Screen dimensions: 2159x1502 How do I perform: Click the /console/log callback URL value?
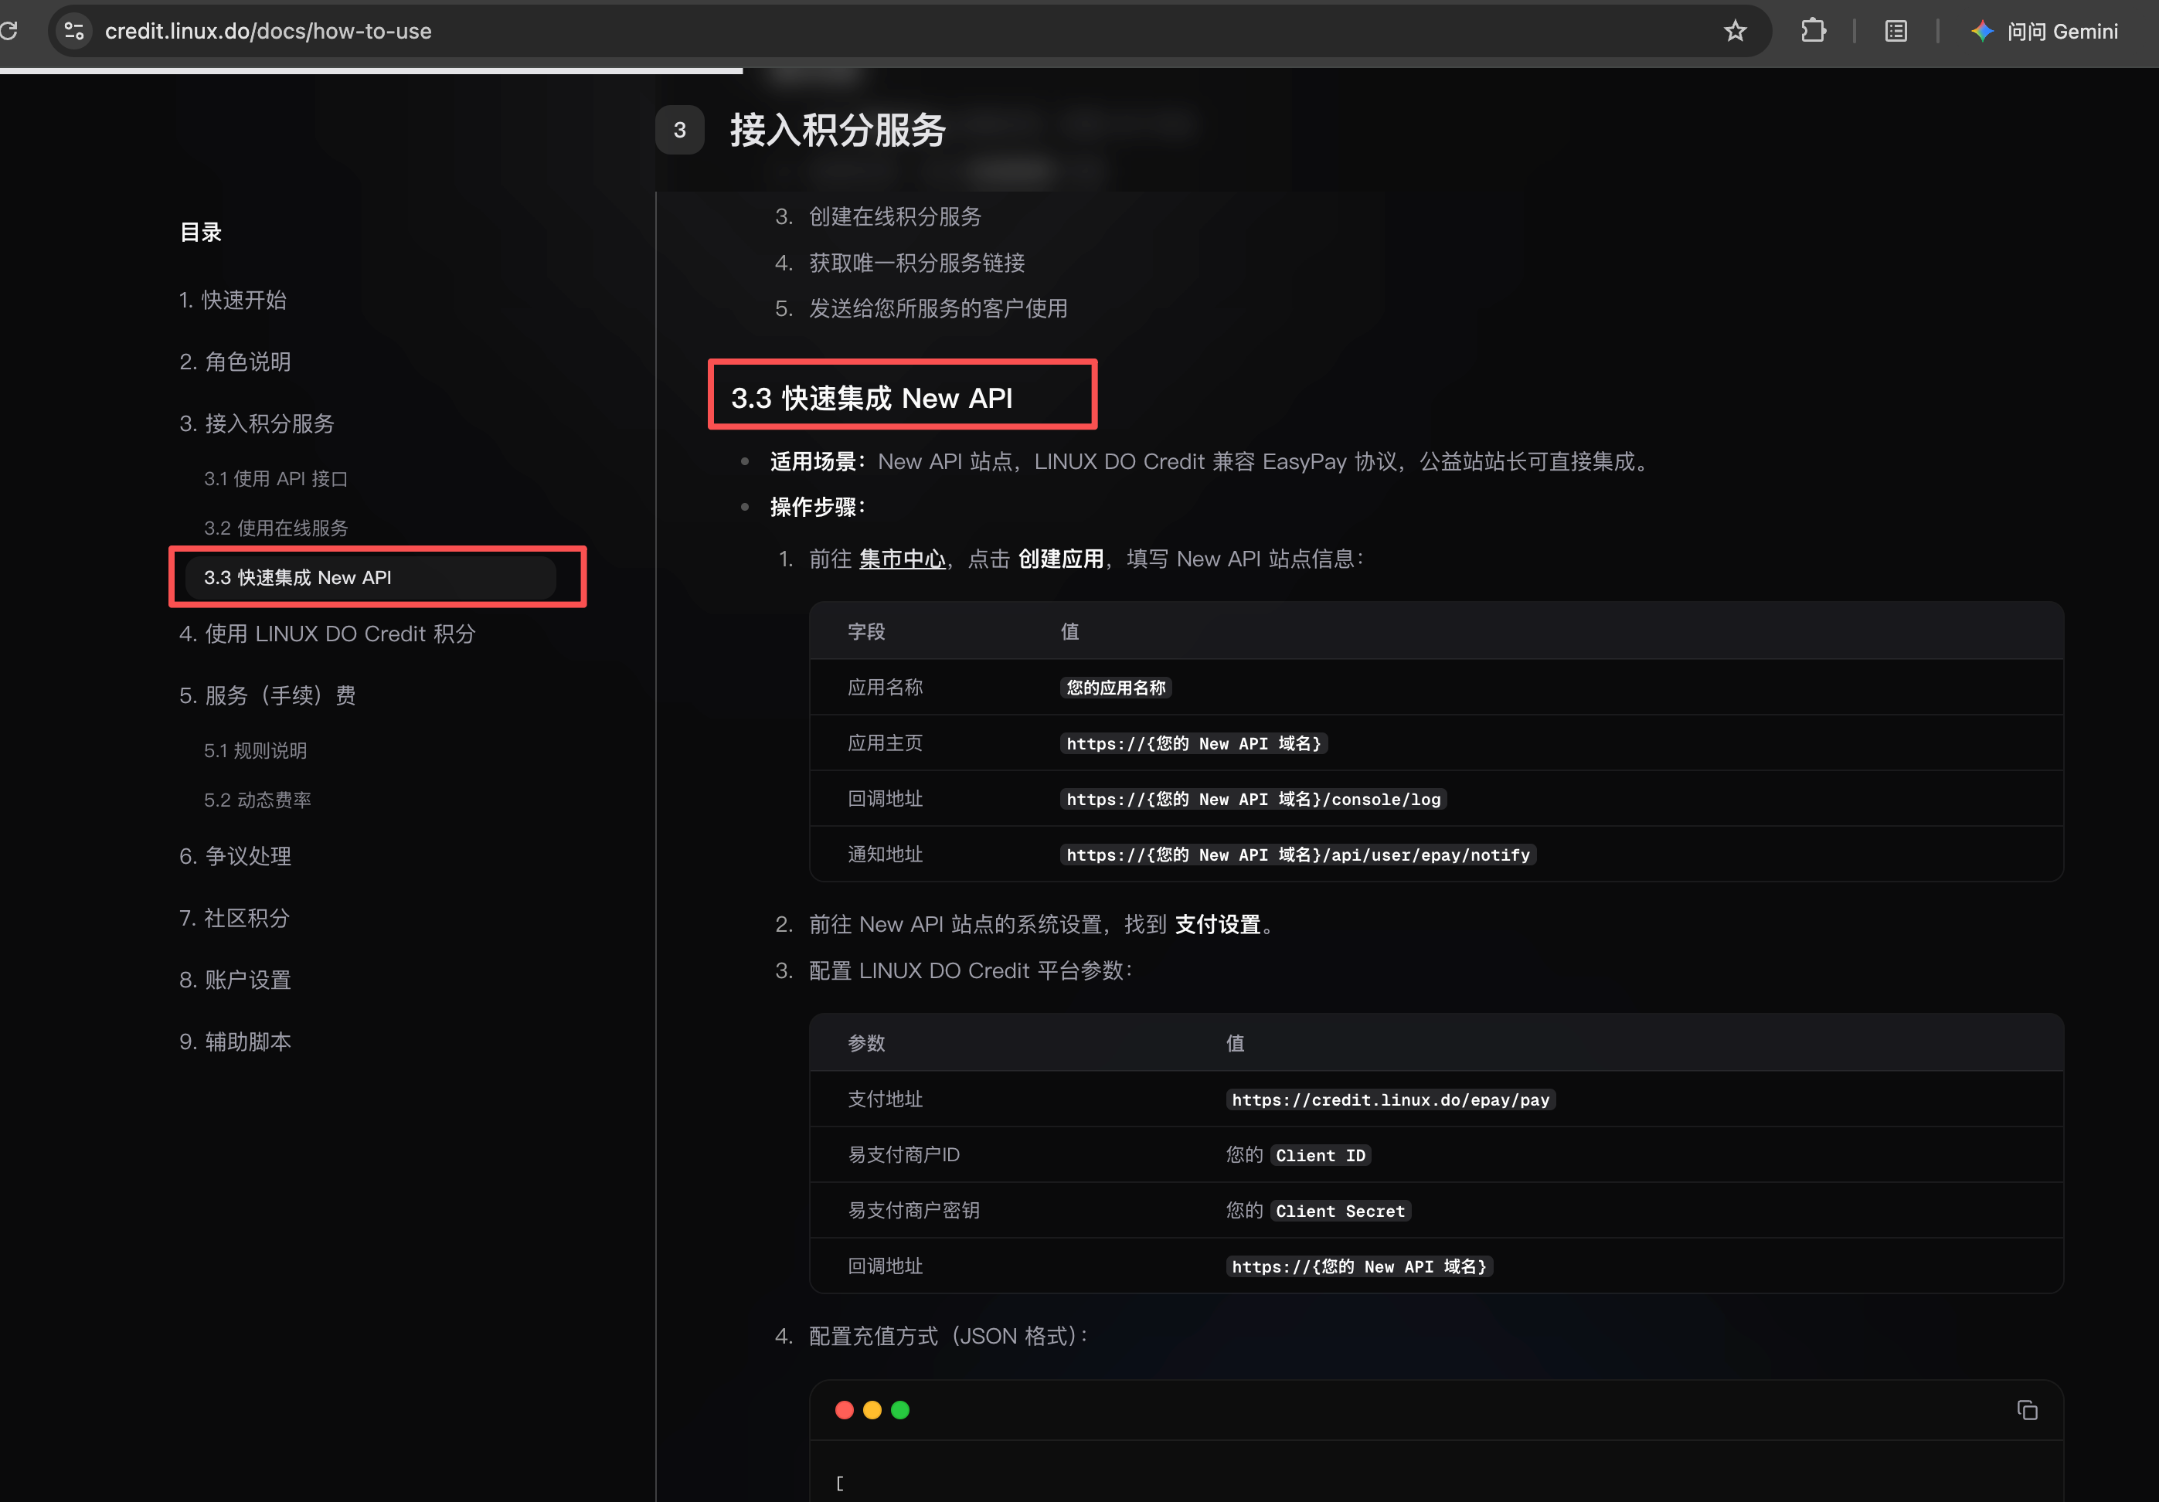tap(1253, 799)
